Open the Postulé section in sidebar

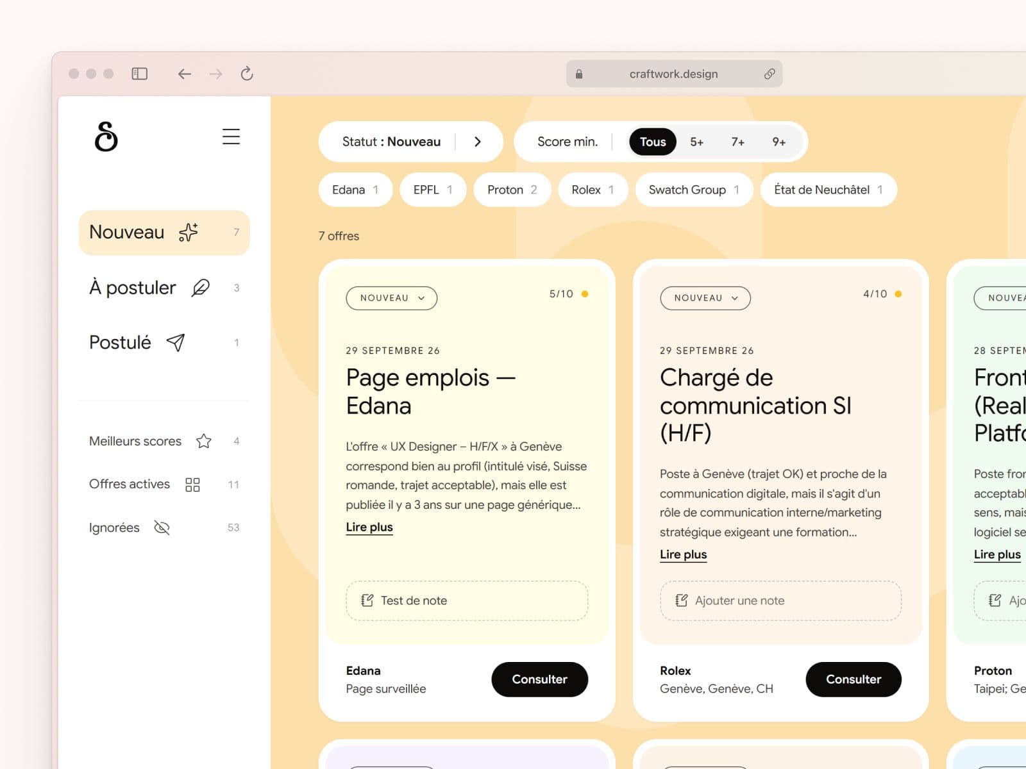pos(164,342)
